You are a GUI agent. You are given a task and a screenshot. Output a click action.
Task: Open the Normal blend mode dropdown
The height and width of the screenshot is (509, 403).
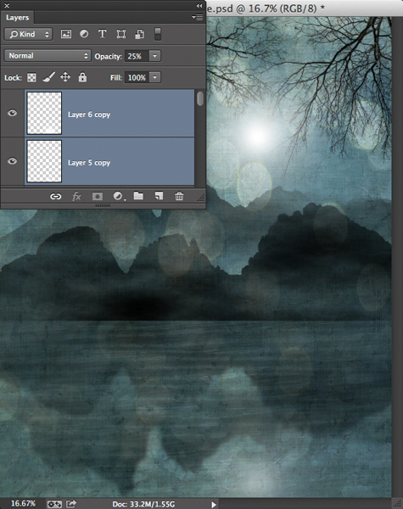[48, 56]
